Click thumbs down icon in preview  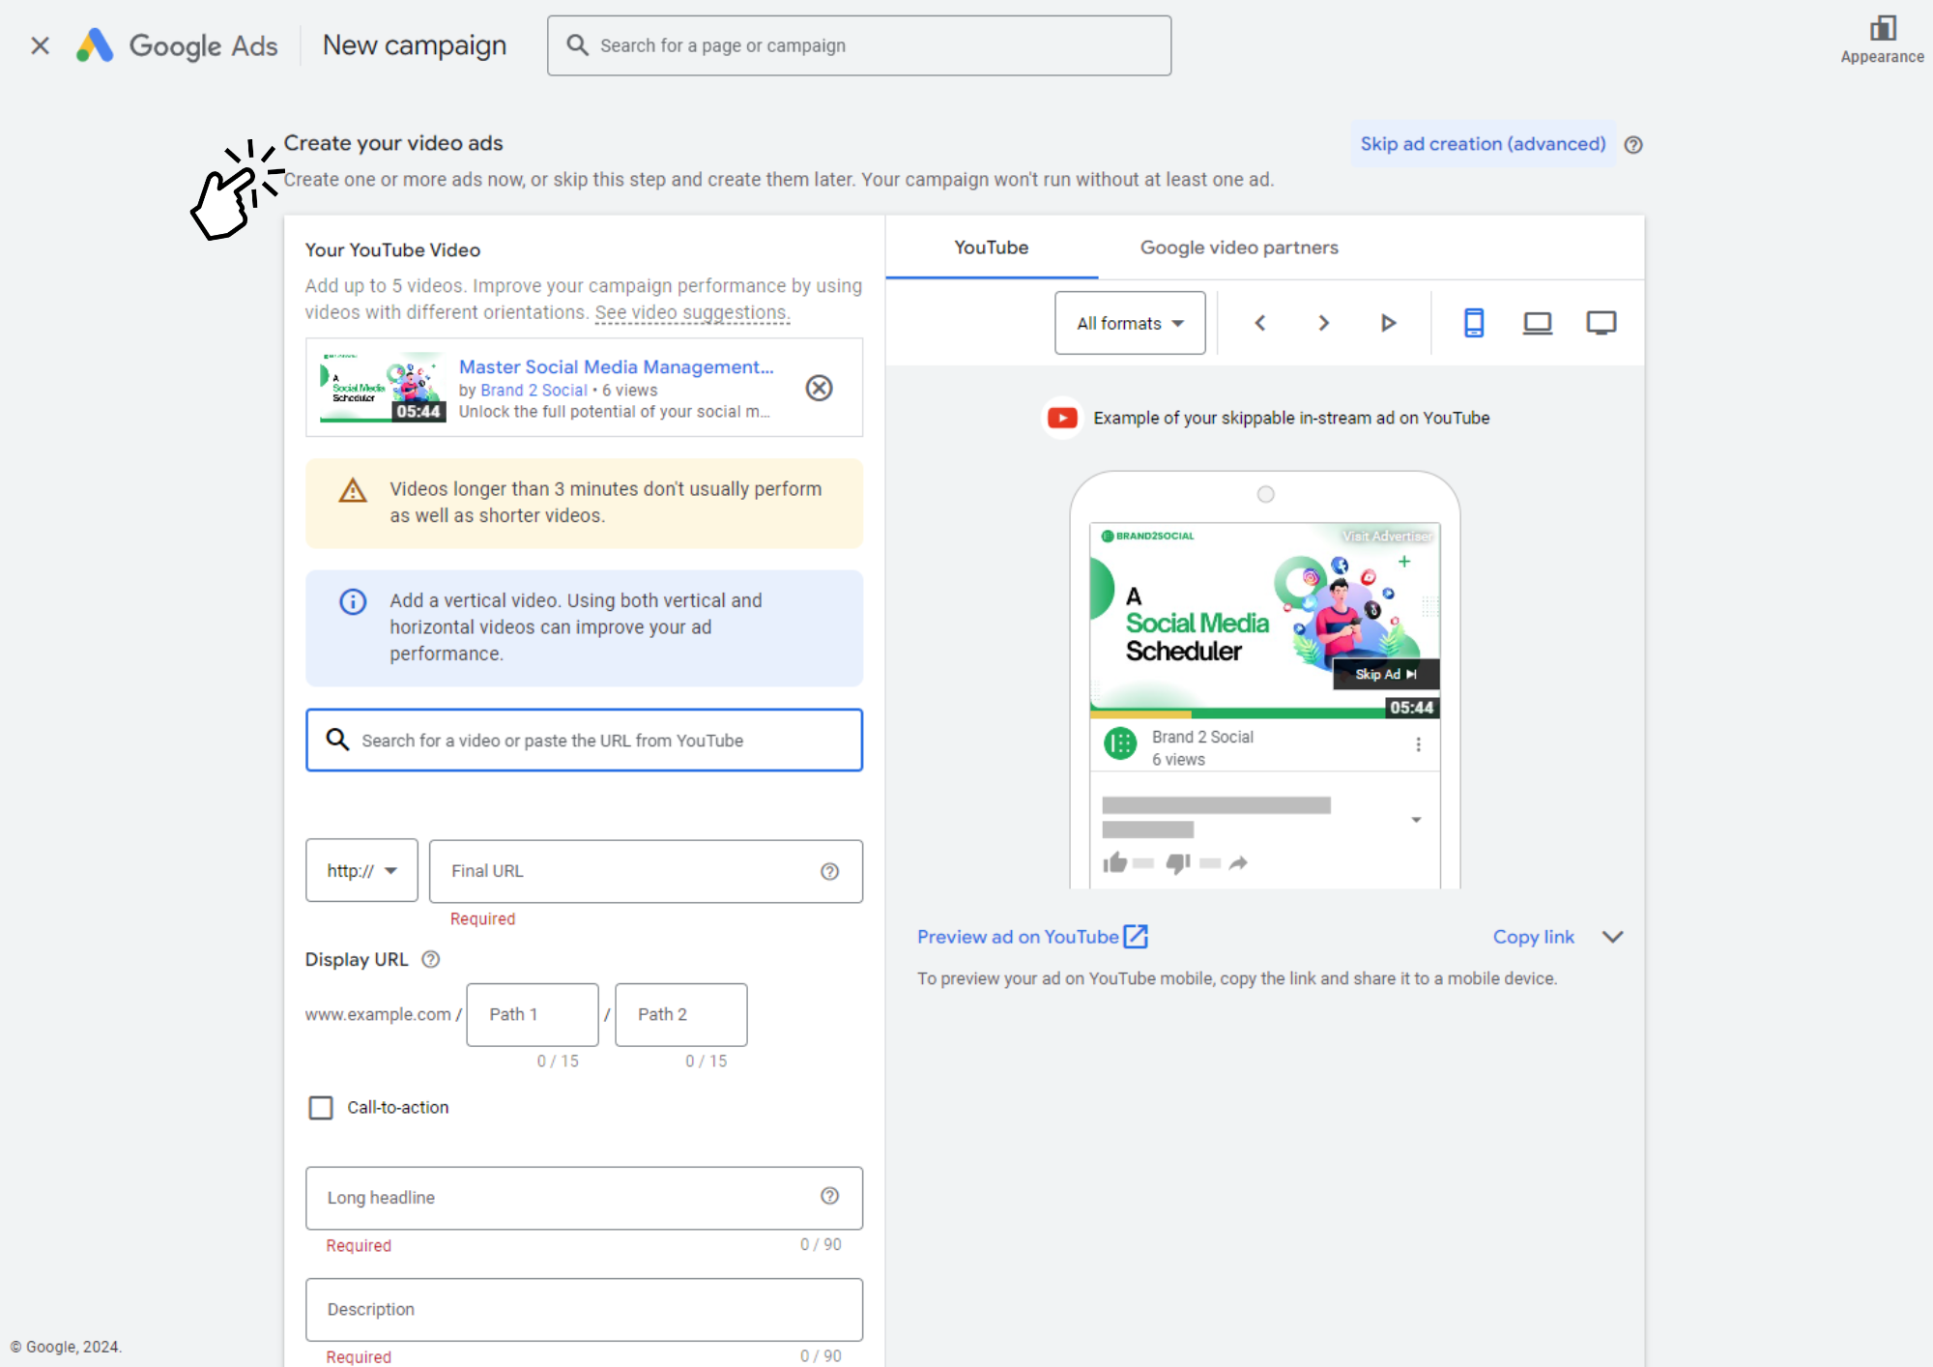(1177, 862)
